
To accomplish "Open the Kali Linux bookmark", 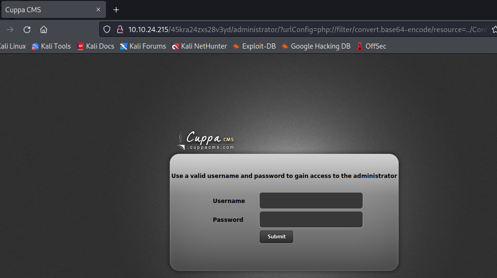I will (x=13, y=46).
